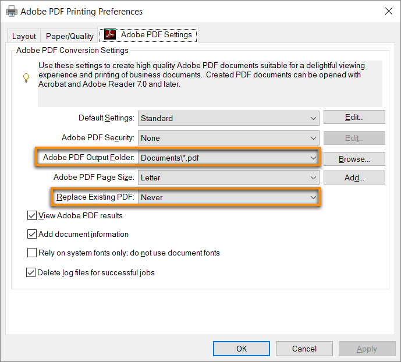Disable Delete log files for successful jobs
Viewport: 401px width, 362px height.
[x=32, y=272]
